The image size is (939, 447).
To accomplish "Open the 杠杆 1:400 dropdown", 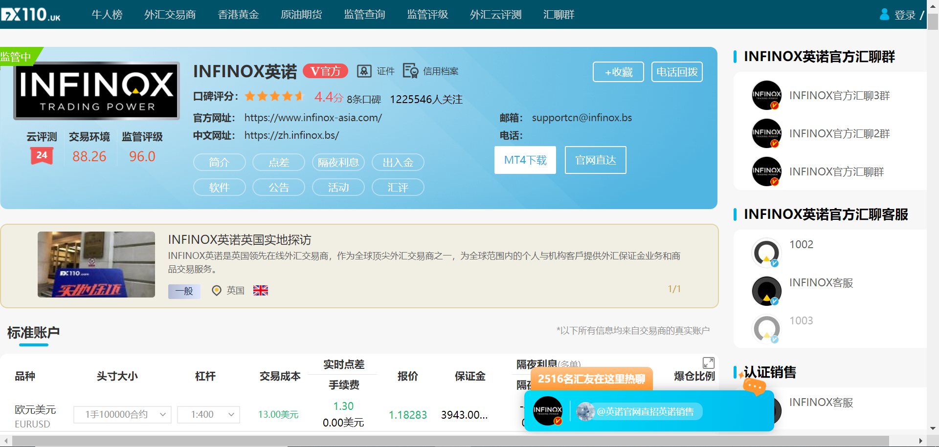I will pyautogui.click(x=208, y=414).
